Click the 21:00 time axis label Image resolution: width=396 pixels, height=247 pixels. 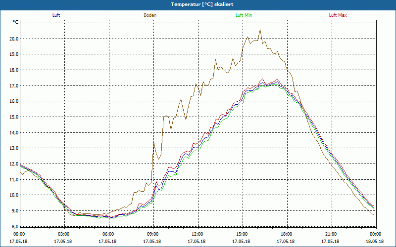pyautogui.click(x=332, y=234)
